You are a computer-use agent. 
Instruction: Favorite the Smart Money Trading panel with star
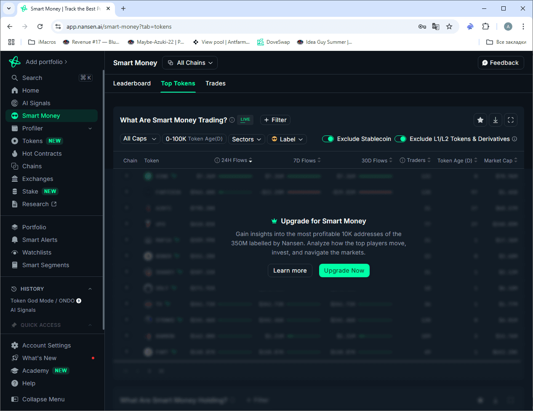tap(480, 120)
